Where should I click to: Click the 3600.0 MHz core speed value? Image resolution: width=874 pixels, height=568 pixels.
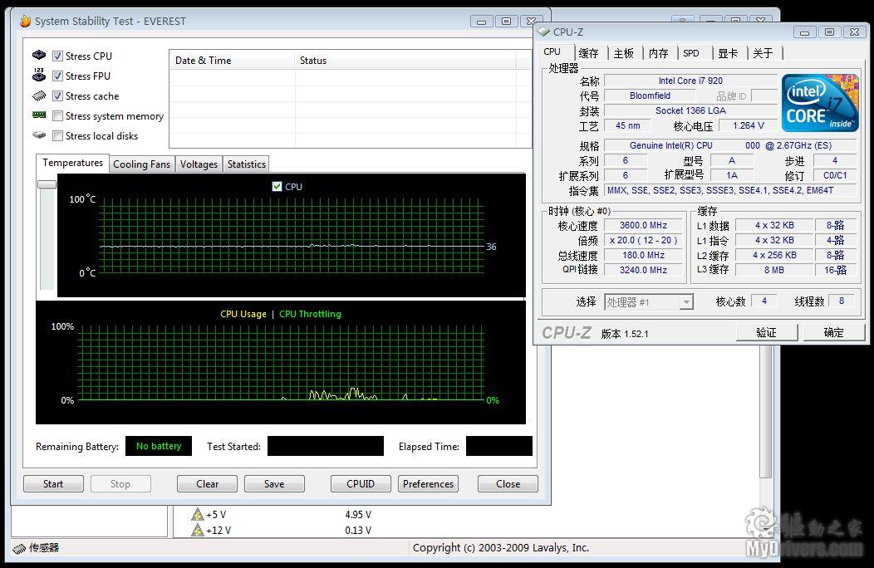pyautogui.click(x=644, y=225)
